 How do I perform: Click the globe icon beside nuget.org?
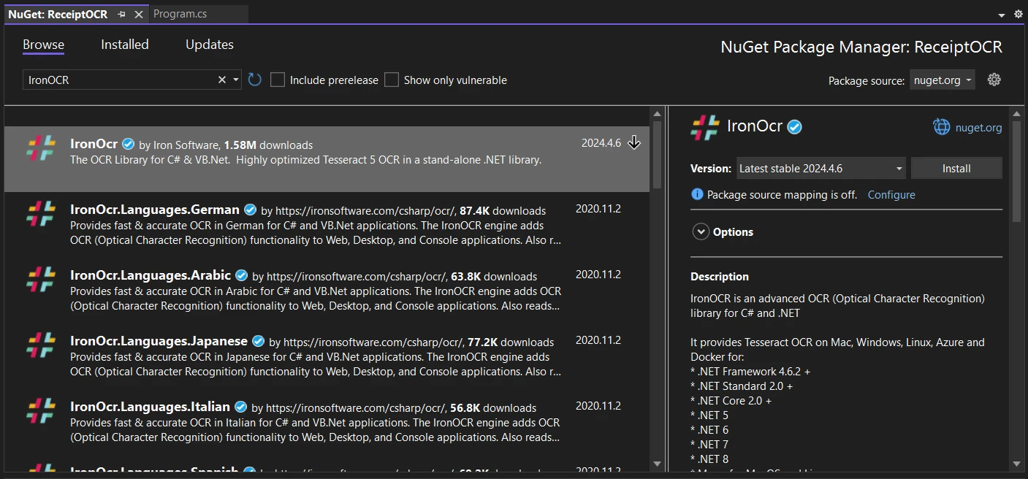point(941,127)
